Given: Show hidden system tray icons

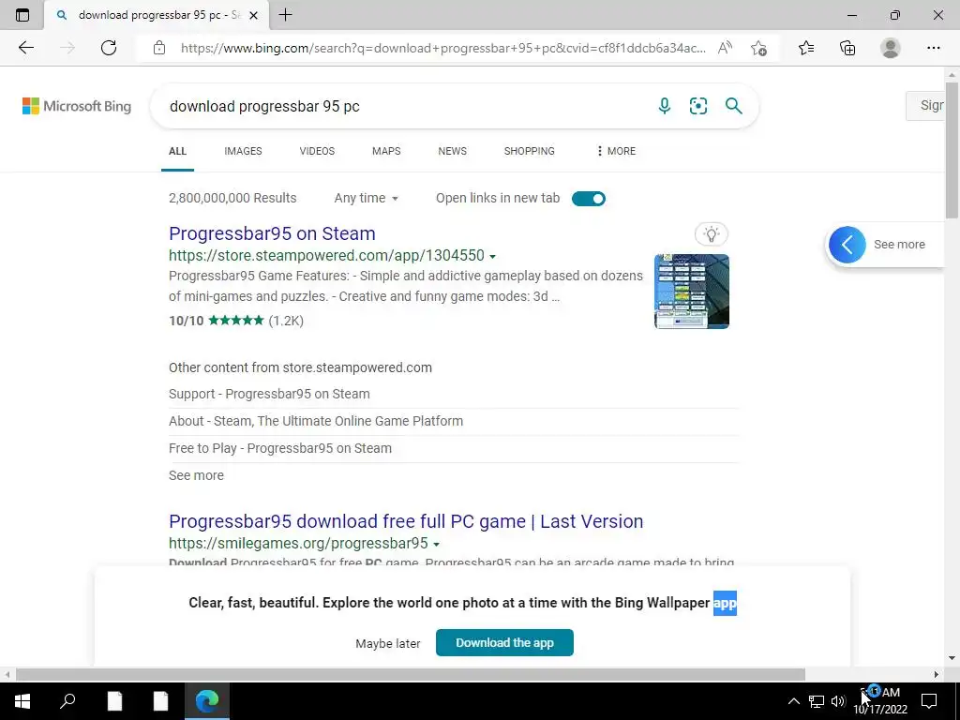Looking at the screenshot, I should [x=793, y=701].
